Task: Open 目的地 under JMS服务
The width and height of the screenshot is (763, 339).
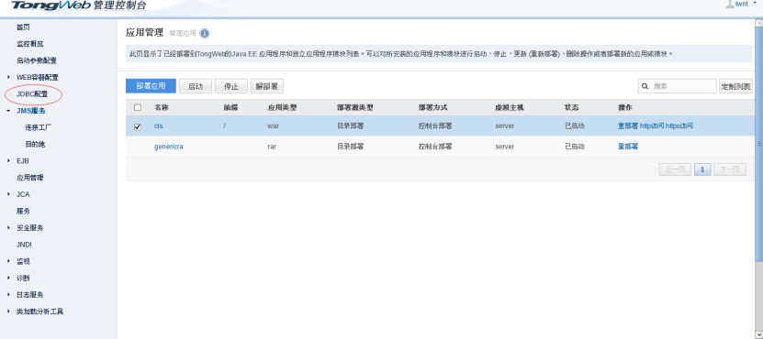Action: [35, 144]
